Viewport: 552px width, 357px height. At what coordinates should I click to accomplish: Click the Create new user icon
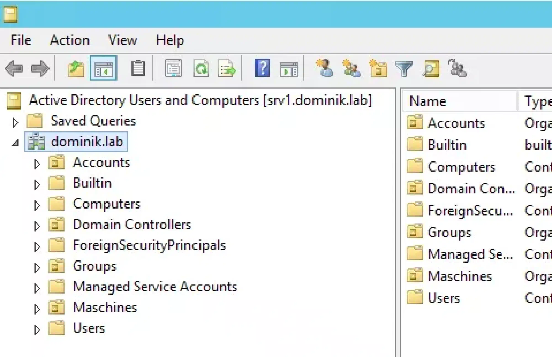325,68
